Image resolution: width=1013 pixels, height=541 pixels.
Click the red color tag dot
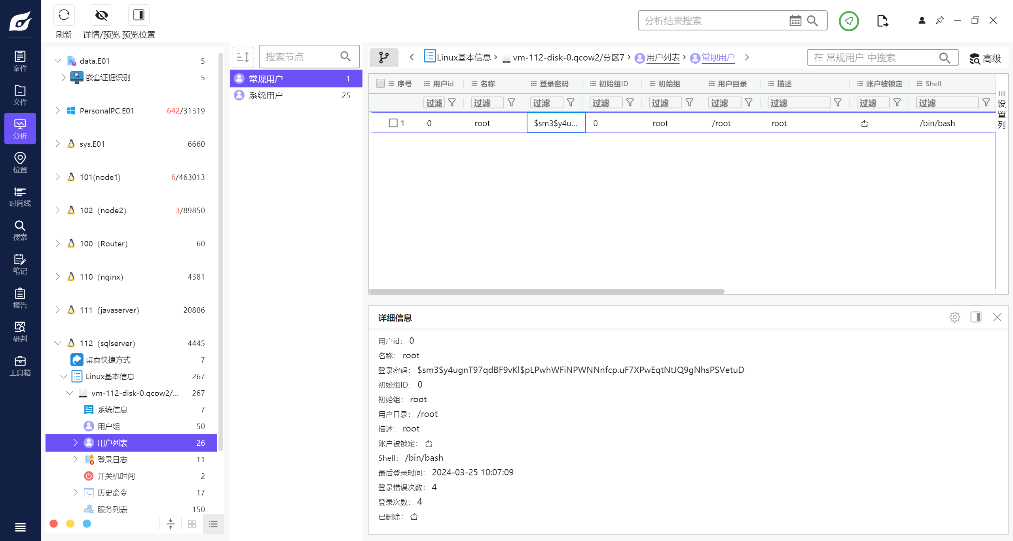tap(54, 524)
